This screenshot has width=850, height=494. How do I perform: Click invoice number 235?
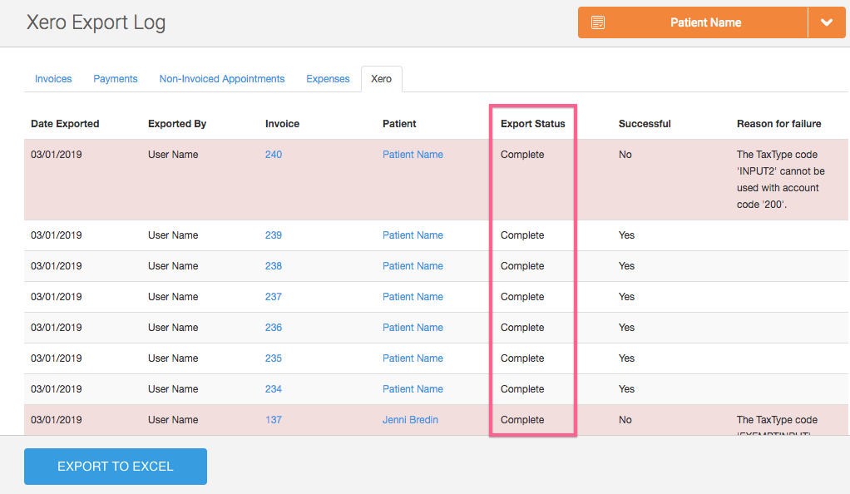[x=274, y=358]
